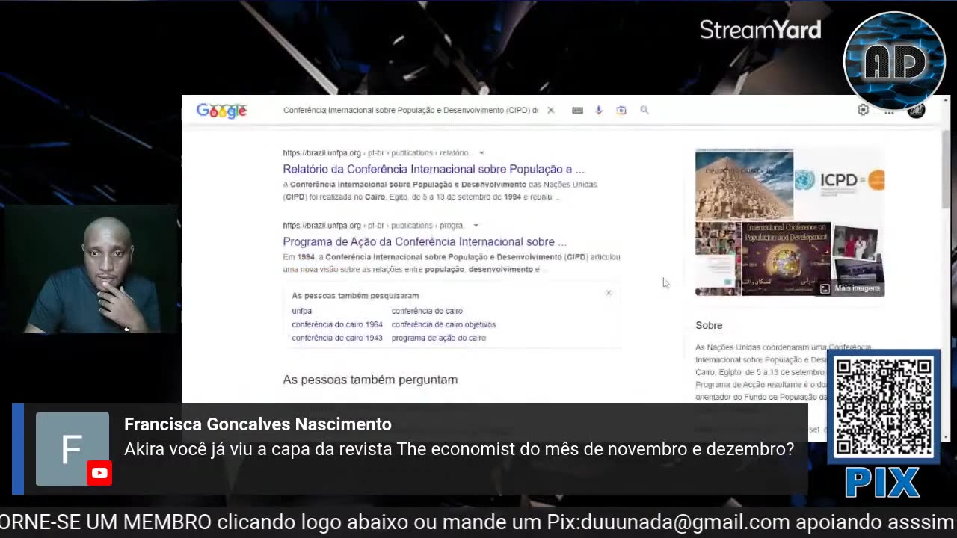Select related search 'conferência de cairo 1943'
The image size is (957, 538).
pyautogui.click(x=336, y=338)
